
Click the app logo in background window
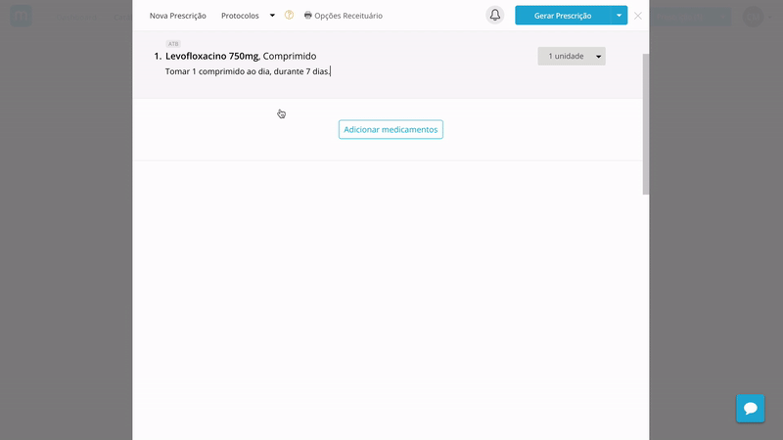[x=21, y=17]
